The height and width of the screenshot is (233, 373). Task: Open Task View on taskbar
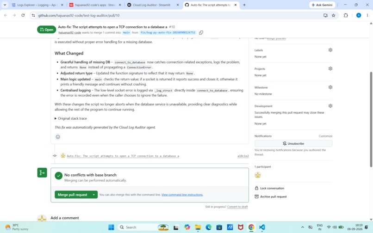(176, 227)
